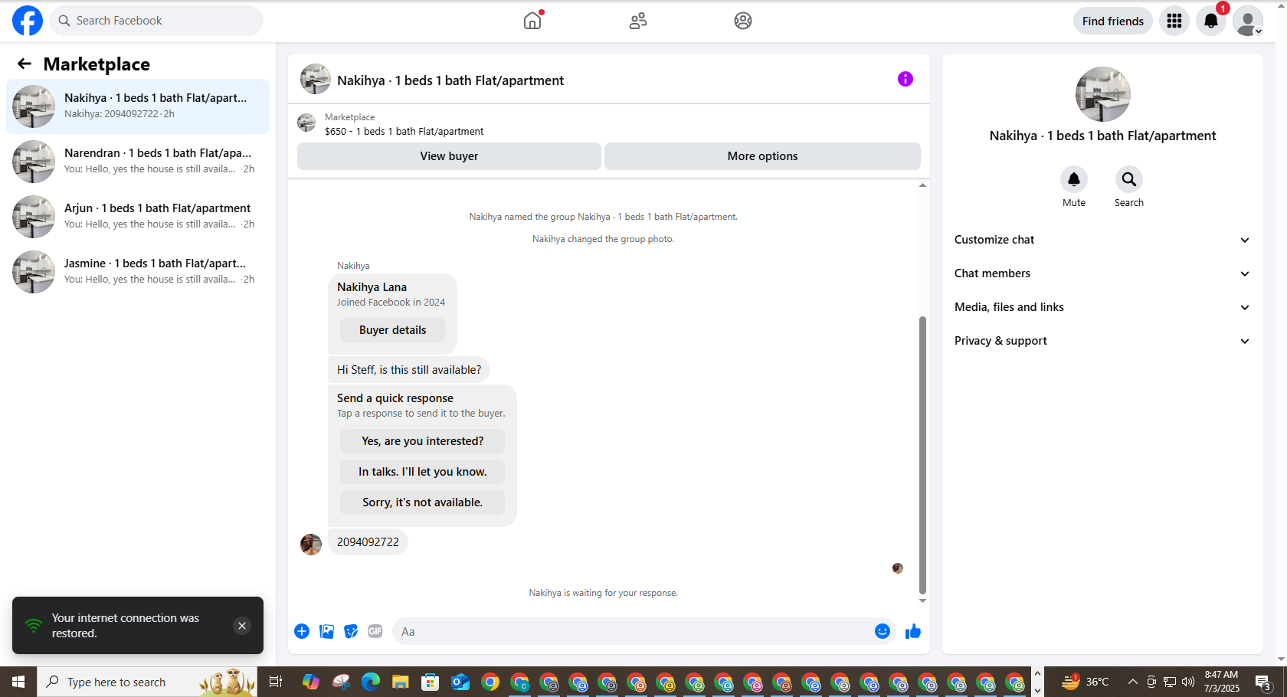
Task: Click the $650 listing thumbnail under Marketplace
Action: point(306,123)
